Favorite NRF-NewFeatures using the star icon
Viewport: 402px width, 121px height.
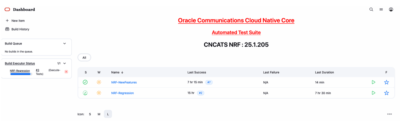(386, 82)
